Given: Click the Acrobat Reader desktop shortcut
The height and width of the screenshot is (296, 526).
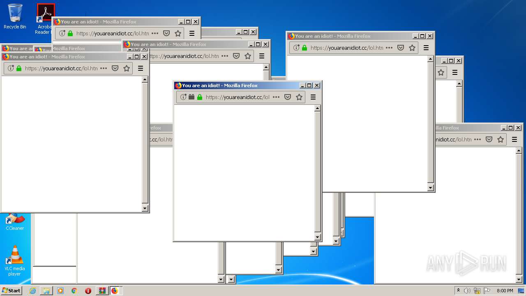Looking at the screenshot, I should click(x=45, y=18).
